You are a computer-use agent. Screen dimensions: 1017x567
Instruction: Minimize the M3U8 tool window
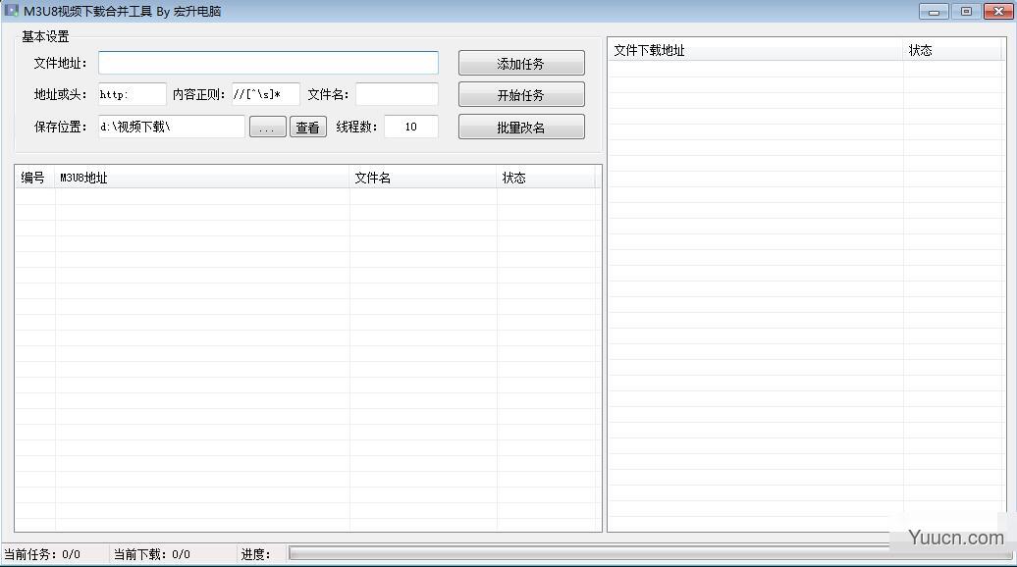(934, 12)
